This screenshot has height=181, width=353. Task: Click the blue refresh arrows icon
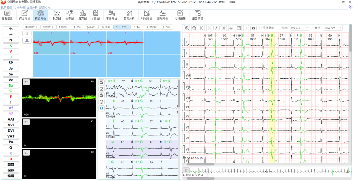point(101,108)
